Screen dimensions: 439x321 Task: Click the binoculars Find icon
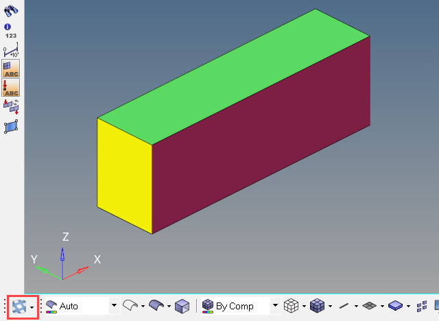tap(11, 10)
